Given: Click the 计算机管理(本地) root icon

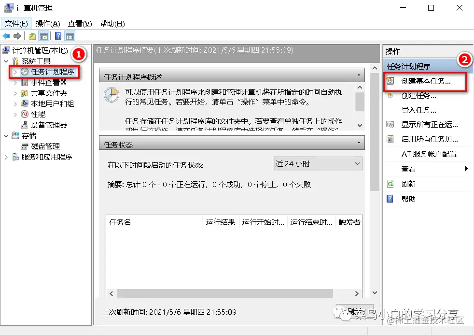Looking at the screenshot, I should click(6, 50).
